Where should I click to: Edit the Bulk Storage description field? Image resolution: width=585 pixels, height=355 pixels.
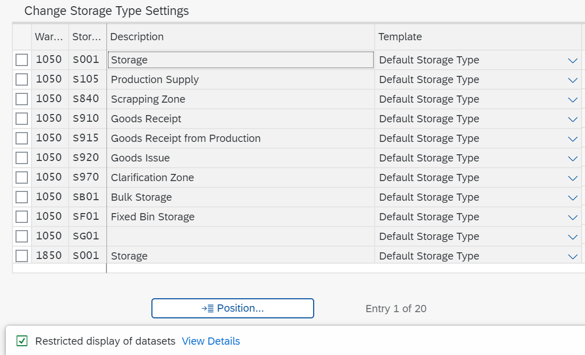point(241,197)
